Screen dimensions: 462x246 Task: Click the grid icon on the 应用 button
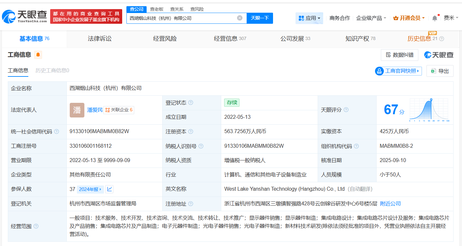301,18
